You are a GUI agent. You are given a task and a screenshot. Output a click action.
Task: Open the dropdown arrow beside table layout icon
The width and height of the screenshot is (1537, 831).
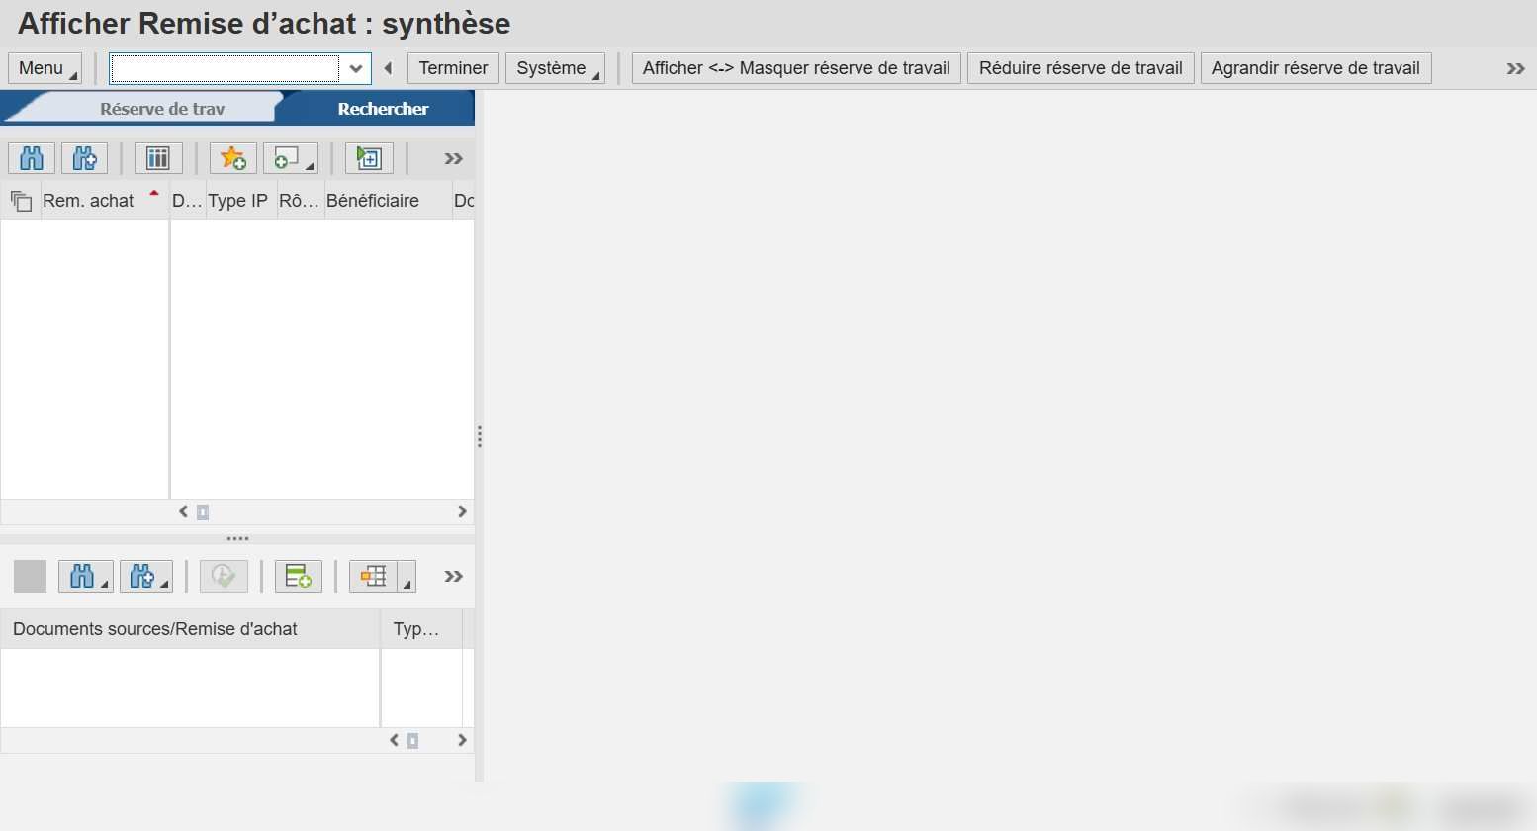pos(407,576)
